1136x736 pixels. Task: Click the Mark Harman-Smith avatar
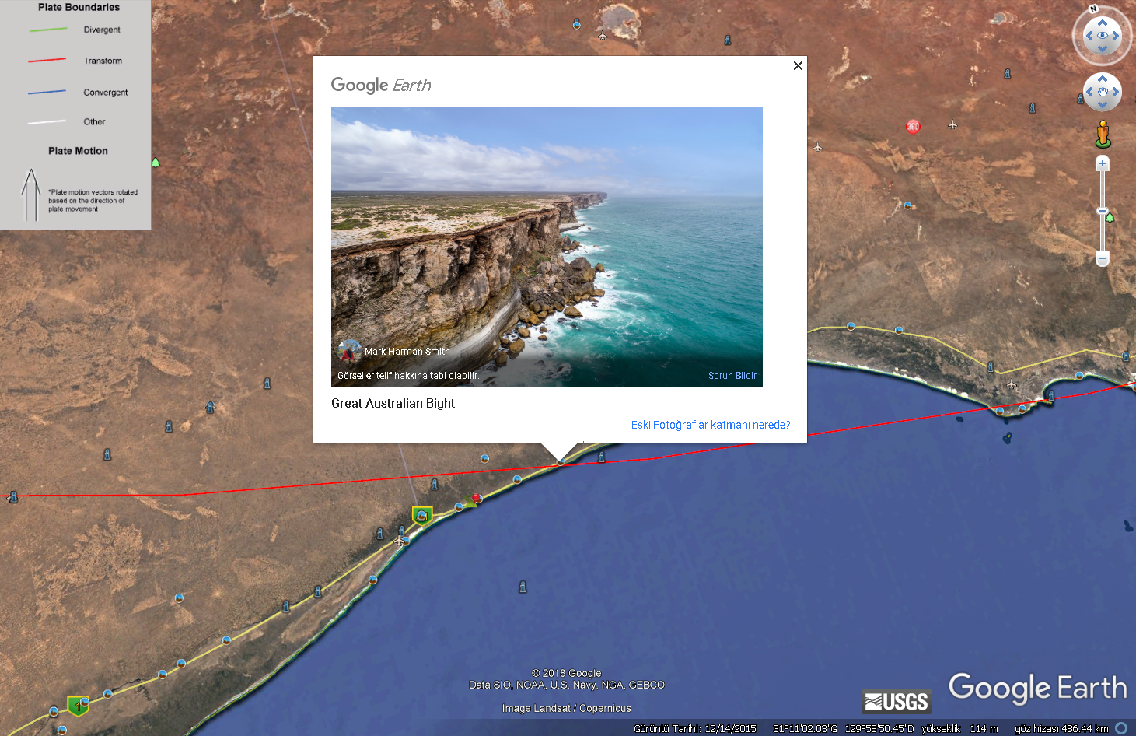point(349,351)
